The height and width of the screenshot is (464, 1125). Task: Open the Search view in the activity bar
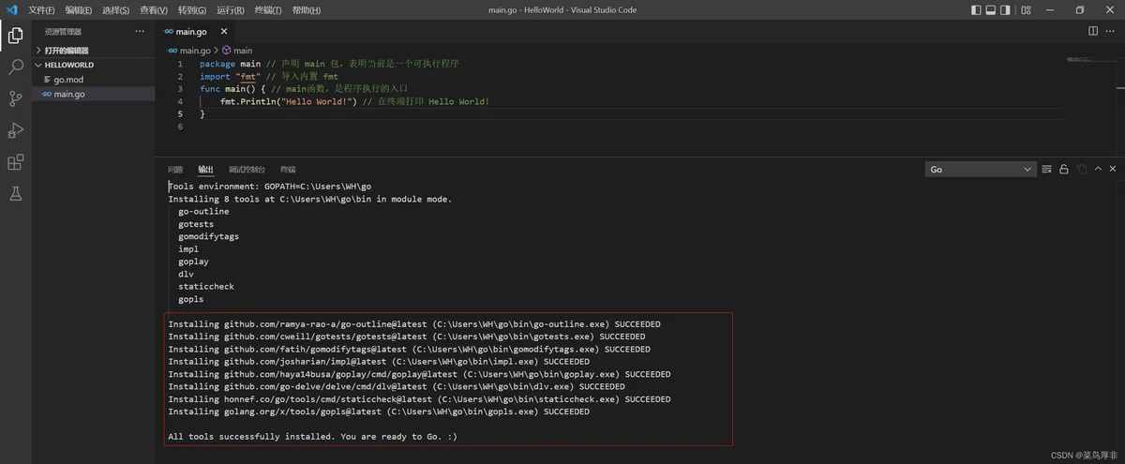[x=15, y=67]
